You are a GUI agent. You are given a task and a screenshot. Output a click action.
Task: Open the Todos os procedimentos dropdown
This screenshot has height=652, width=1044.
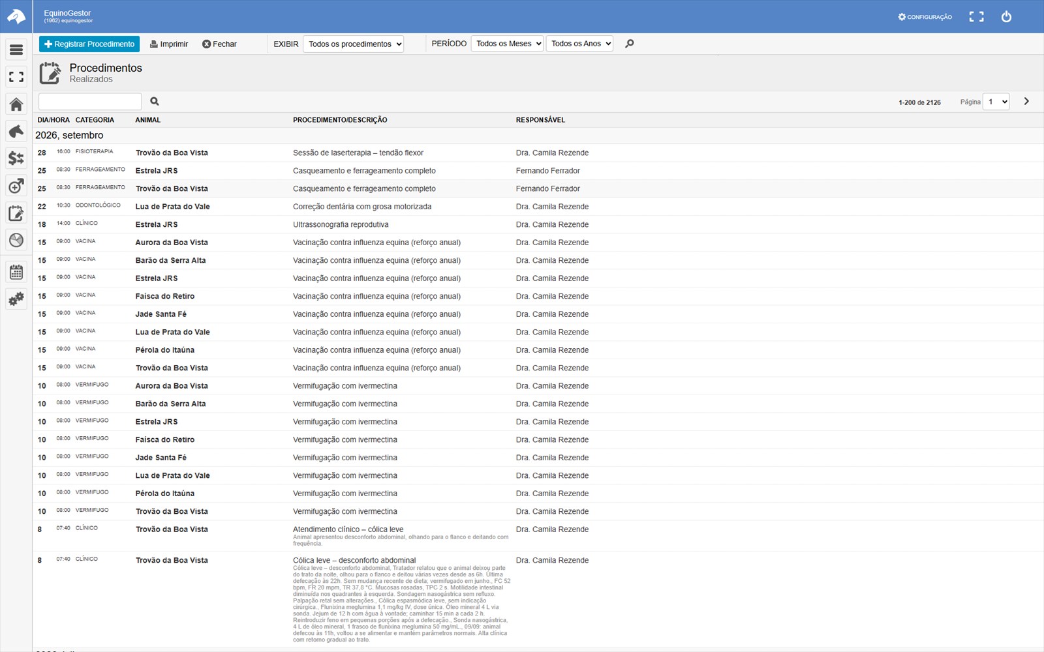[x=353, y=44]
